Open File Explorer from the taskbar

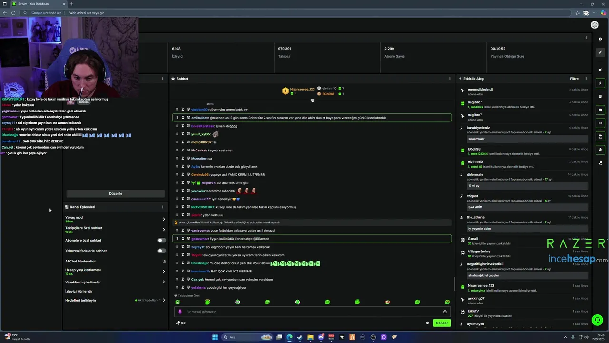click(x=310, y=337)
